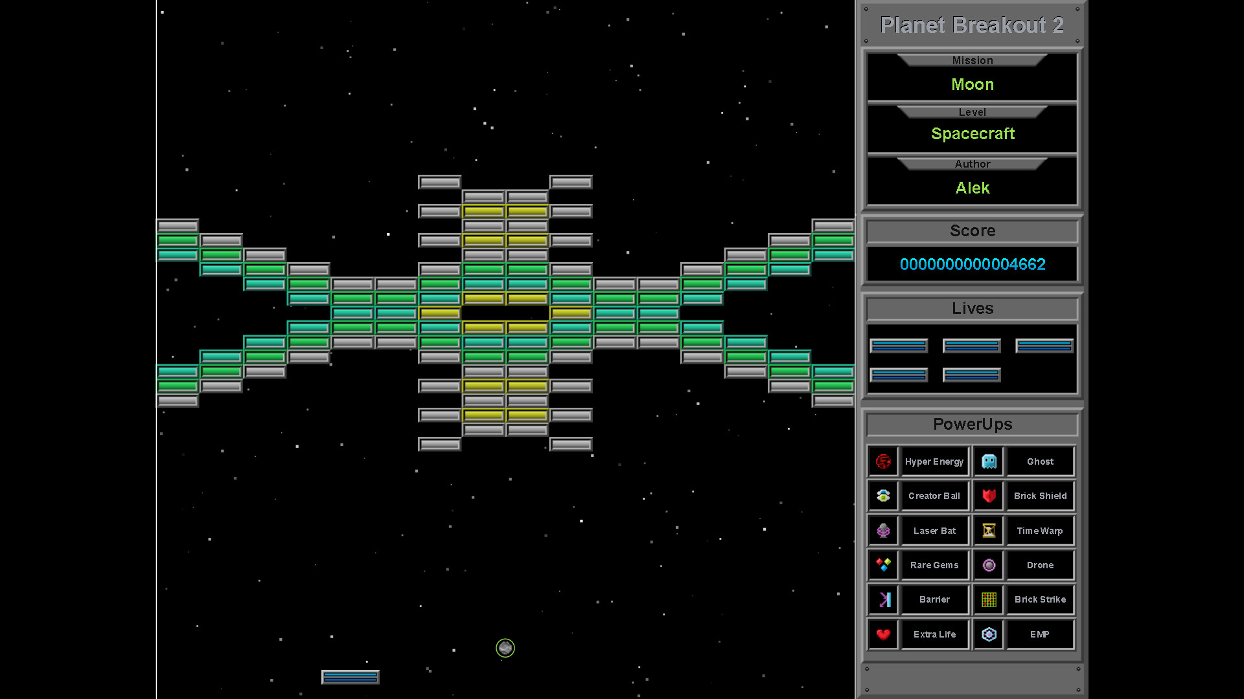Screen dimensions: 1244x699
Task: Open the Author panel showing Alek
Action: (x=972, y=164)
